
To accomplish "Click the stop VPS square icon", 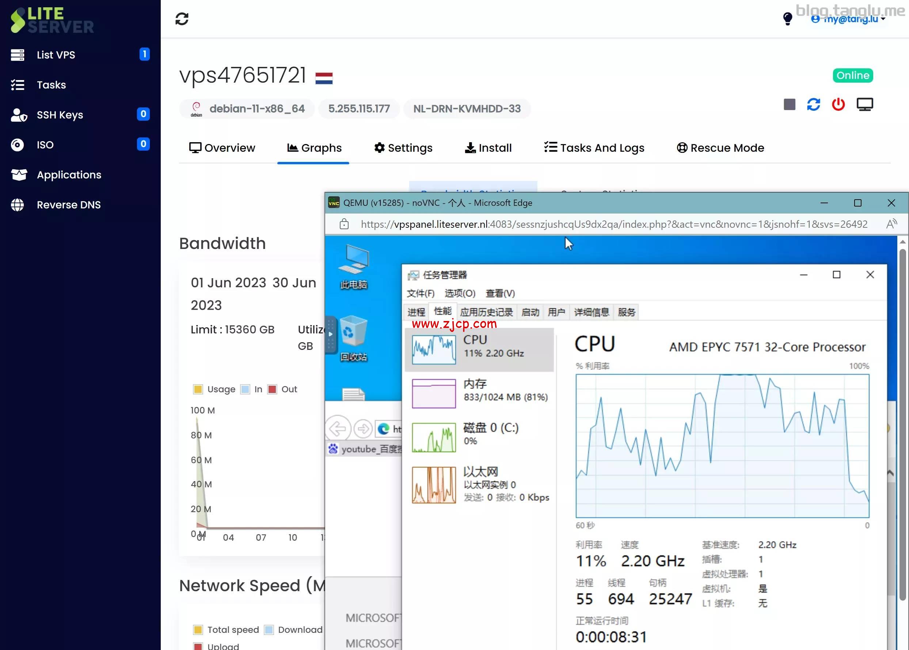I will tap(789, 105).
